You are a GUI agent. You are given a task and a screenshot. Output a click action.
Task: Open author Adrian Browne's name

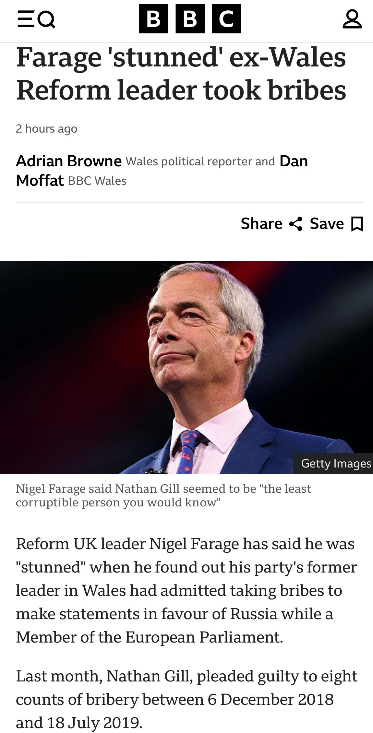pyautogui.click(x=69, y=161)
